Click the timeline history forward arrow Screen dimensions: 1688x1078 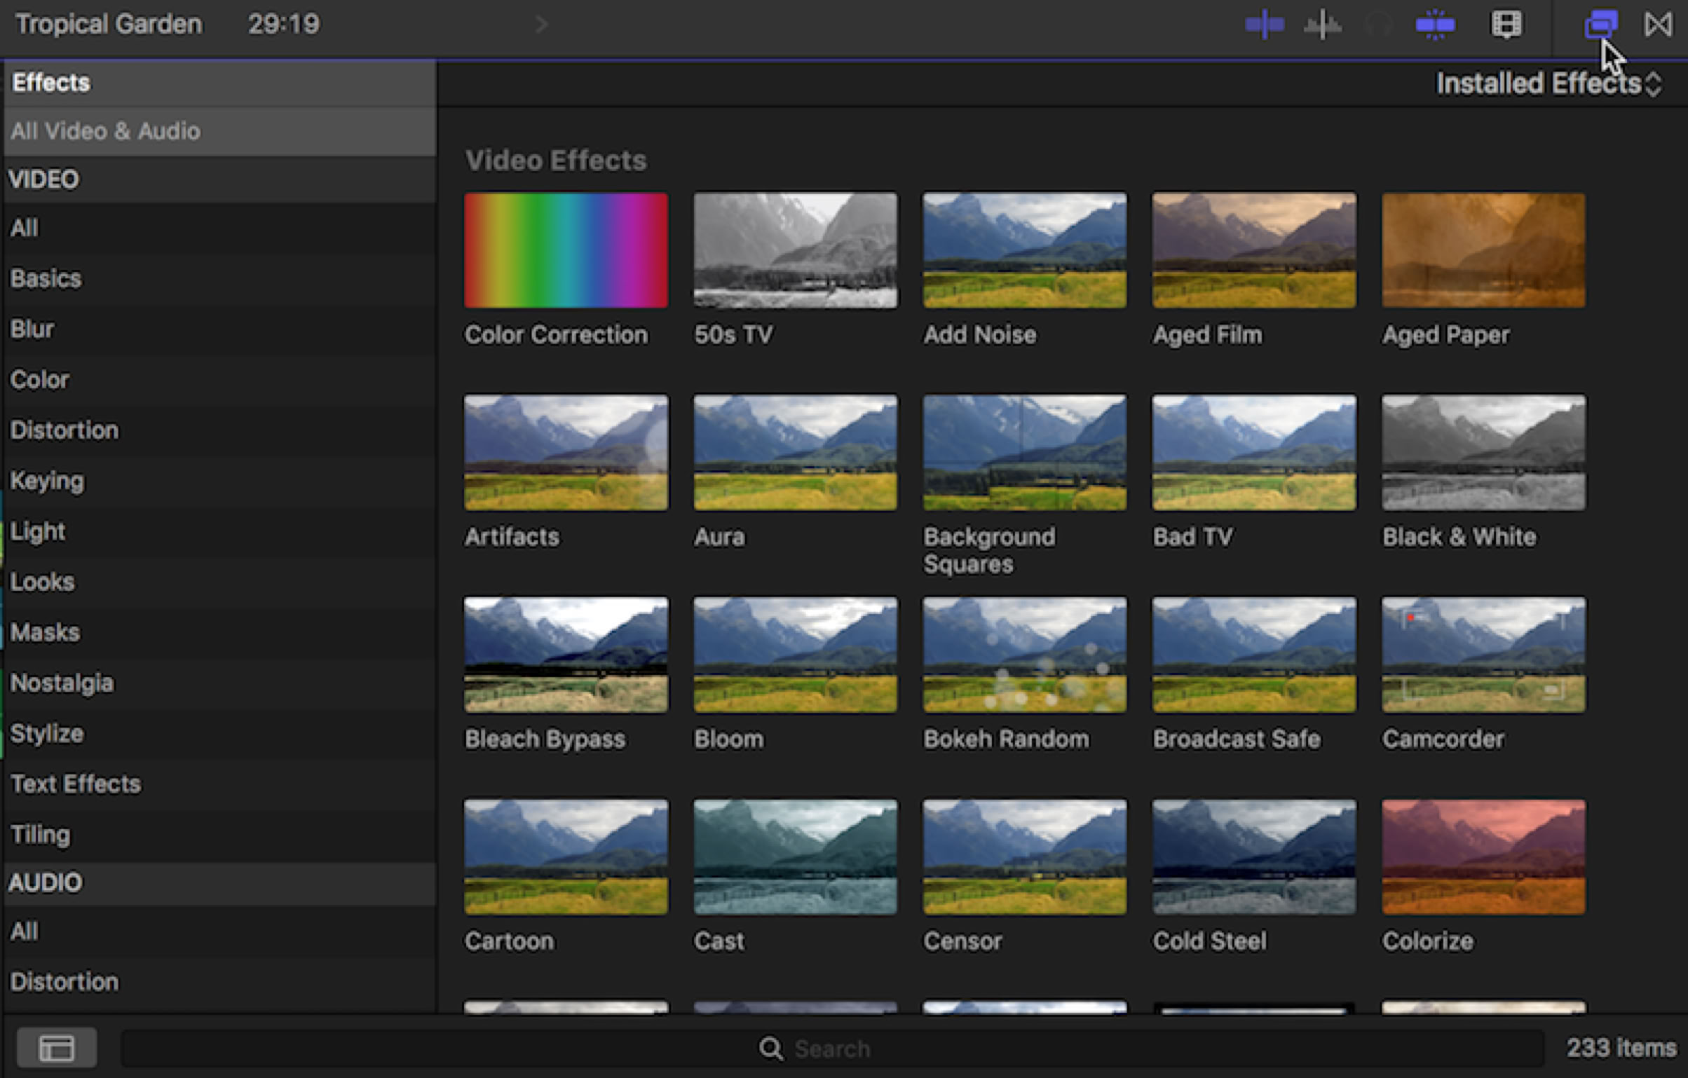[x=541, y=25]
